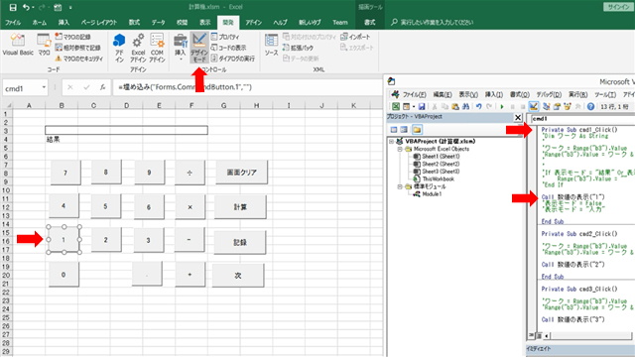The width and height of the screenshot is (635, 357).
Task: Select Sheet1 (Sheet1) in project tree
Action: pos(437,157)
